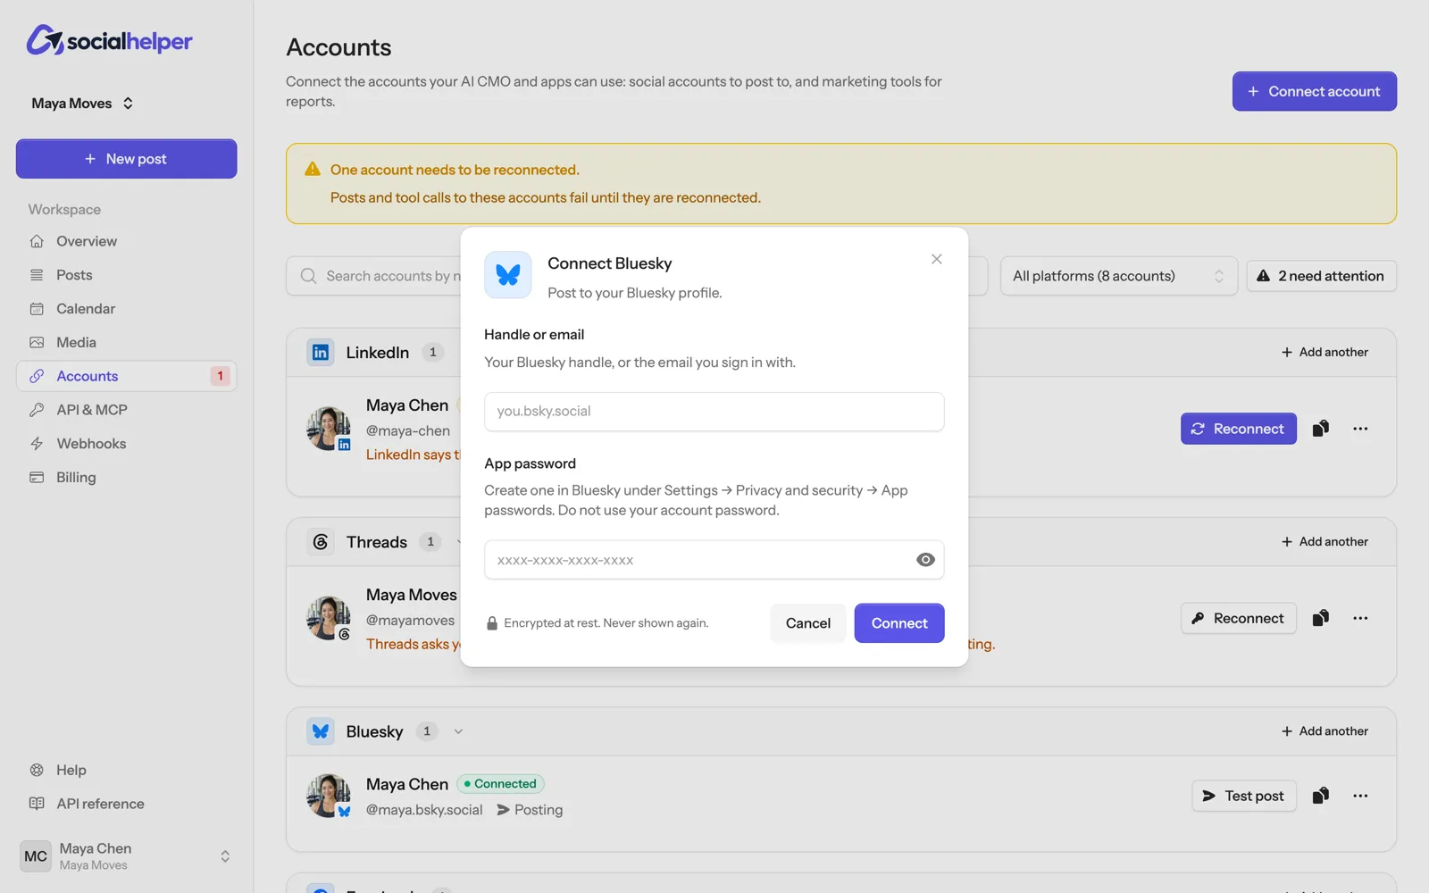The height and width of the screenshot is (893, 1429).
Task: Click the Bluesky section platform icon
Action: [x=321, y=731]
